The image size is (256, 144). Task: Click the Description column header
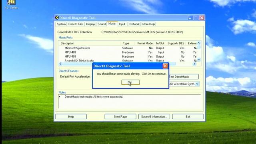[89, 43]
